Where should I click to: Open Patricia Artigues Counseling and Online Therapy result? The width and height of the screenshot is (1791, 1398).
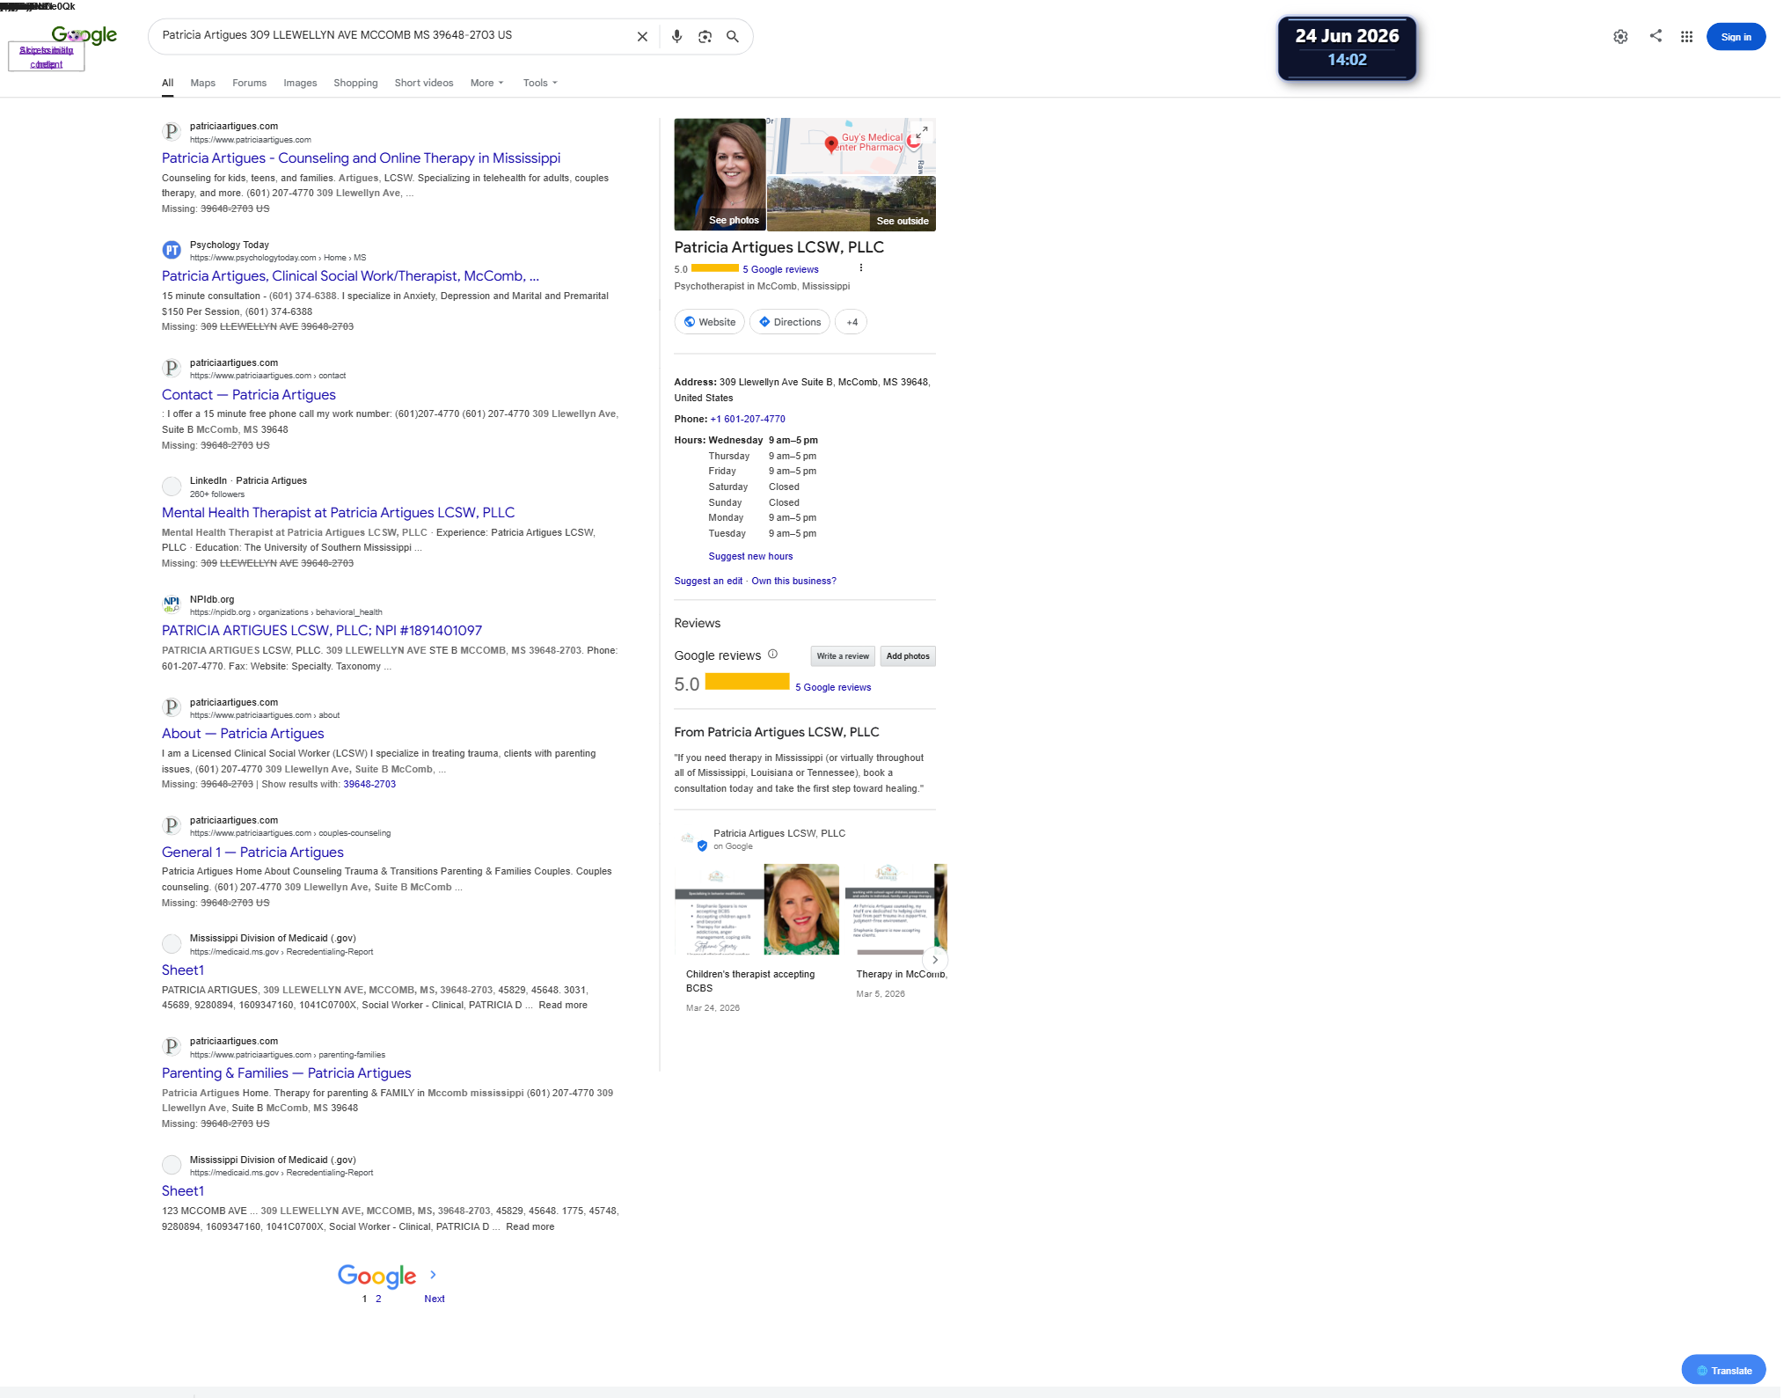click(x=361, y=158)
